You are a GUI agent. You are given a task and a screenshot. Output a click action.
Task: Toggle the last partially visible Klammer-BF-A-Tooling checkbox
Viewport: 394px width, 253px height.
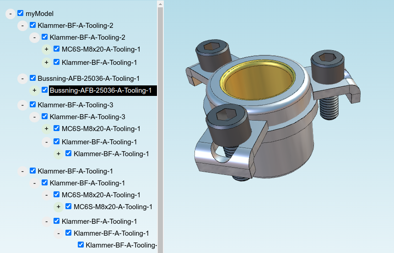coord(81,244)
